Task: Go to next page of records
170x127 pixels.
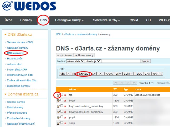Action: tap(128, 83)
